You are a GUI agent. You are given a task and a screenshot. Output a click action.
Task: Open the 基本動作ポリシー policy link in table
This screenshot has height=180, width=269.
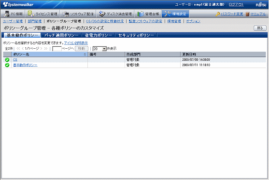click(25, 65)
